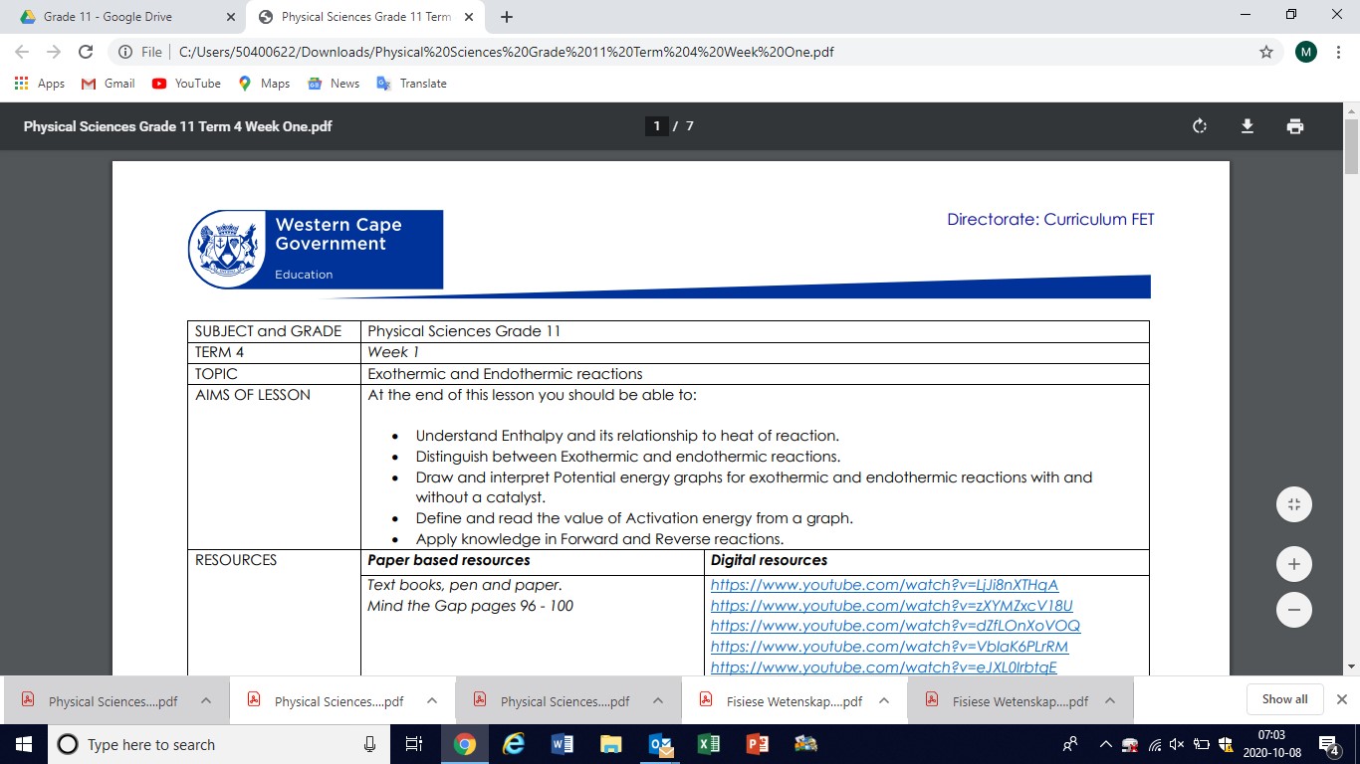Click the scrollbar down arrow

[1351, 667]
